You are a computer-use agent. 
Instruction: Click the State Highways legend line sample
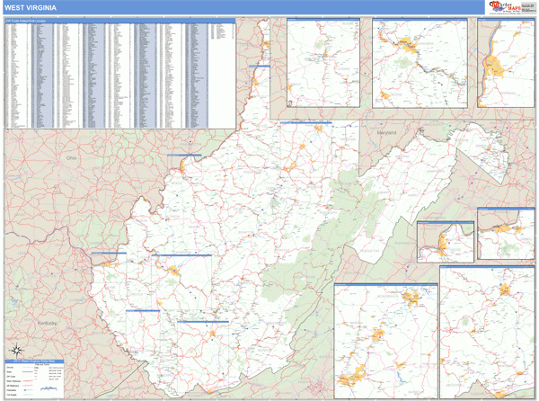(28, 380)
